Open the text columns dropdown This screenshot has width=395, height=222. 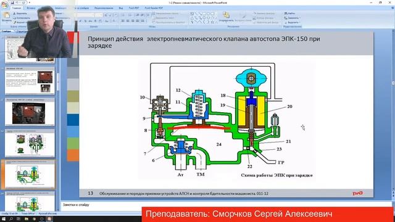143,21
